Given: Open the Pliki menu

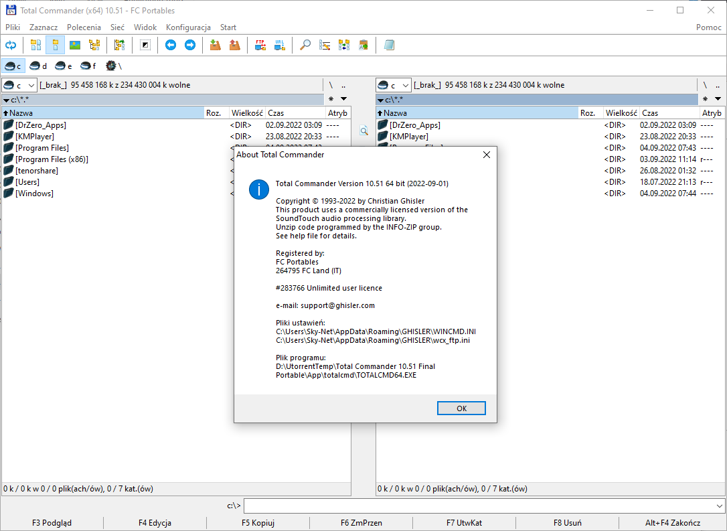Looking at the screenshot, I should (13, 27).
